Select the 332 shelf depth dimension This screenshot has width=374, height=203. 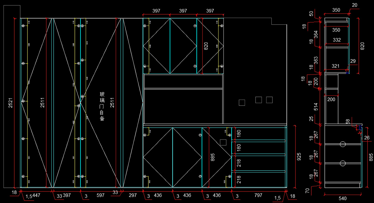click(x=337, y=40)
